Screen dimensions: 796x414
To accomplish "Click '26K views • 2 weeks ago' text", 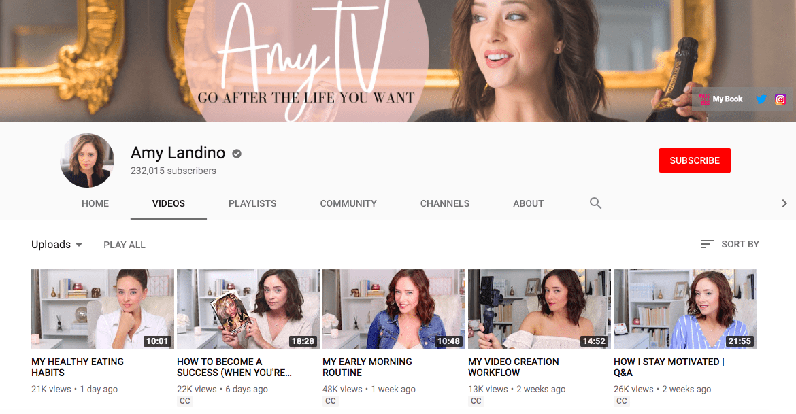I will click(x=663, y=389).
